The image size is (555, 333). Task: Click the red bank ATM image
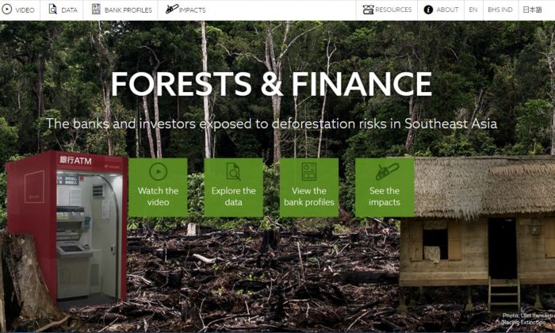tap(67, 227)
